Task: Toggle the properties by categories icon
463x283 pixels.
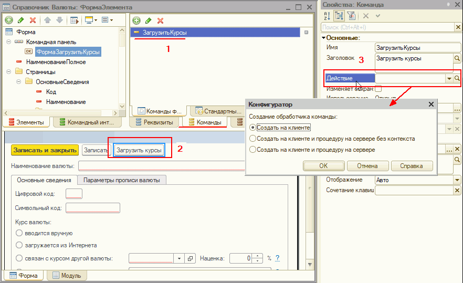Action: tap(339, 16)
